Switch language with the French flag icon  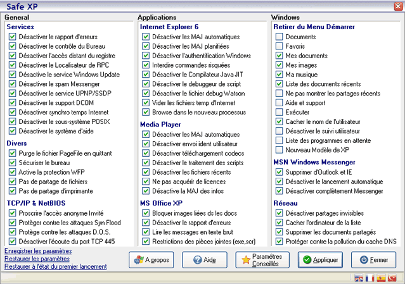tap(370, 278)
